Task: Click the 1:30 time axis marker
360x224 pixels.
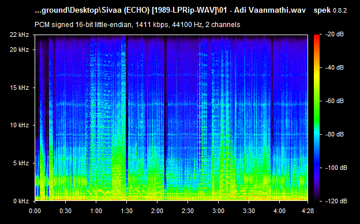Action: point(126,211)
